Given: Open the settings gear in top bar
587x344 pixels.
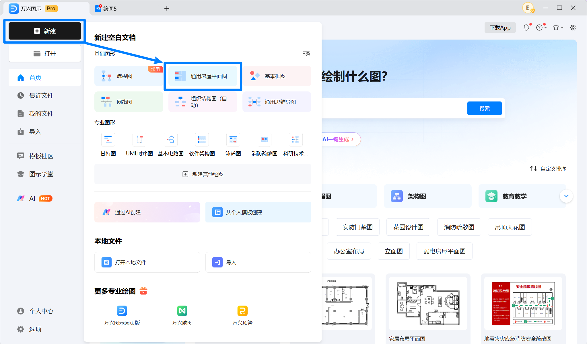Looking at the screenshot, I should pos(573,28).
